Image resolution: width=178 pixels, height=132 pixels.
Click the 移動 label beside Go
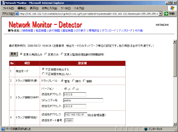point(172,14)
